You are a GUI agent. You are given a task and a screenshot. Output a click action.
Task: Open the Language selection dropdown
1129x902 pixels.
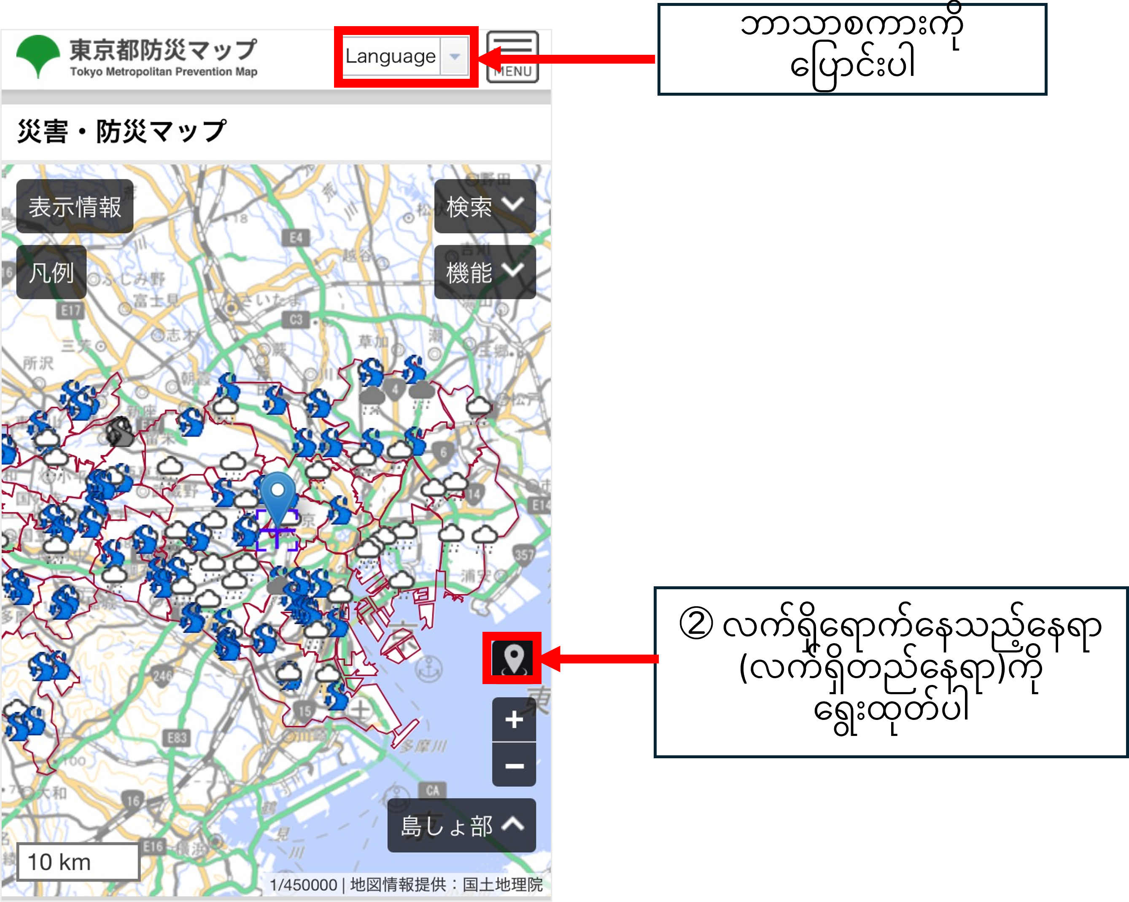point(404,56)
